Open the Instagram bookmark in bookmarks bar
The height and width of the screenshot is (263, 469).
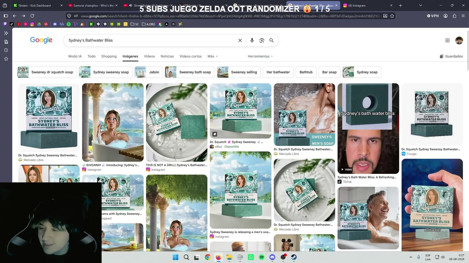(32, 24)
